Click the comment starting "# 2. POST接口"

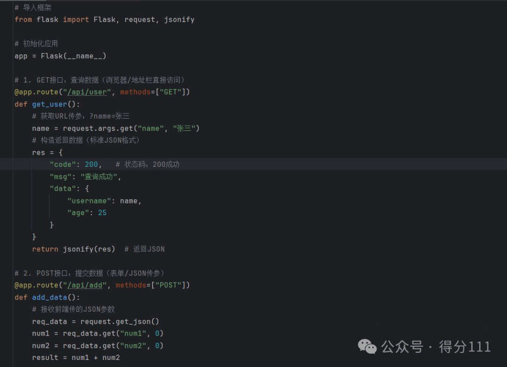pos(90,273)
